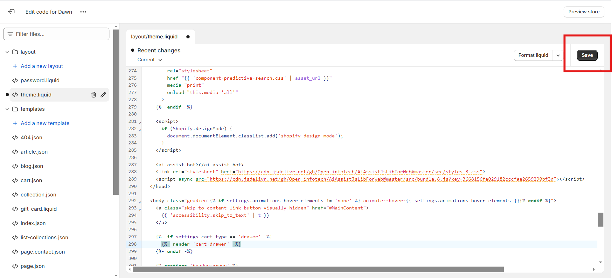Image resolution: width=612 pixels, height=278 pixels.
Task: Open 404.json template file
Action: coord(31,137)
